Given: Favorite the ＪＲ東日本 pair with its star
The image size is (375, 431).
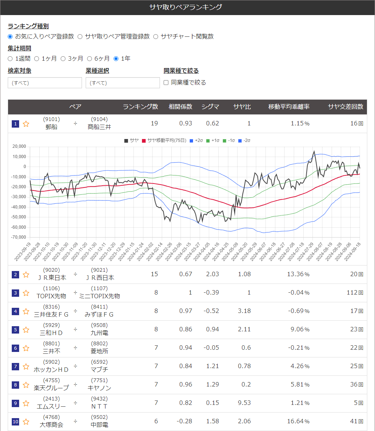Looking at the screenshot, I should pyautogui.click(x=26, y=275).
